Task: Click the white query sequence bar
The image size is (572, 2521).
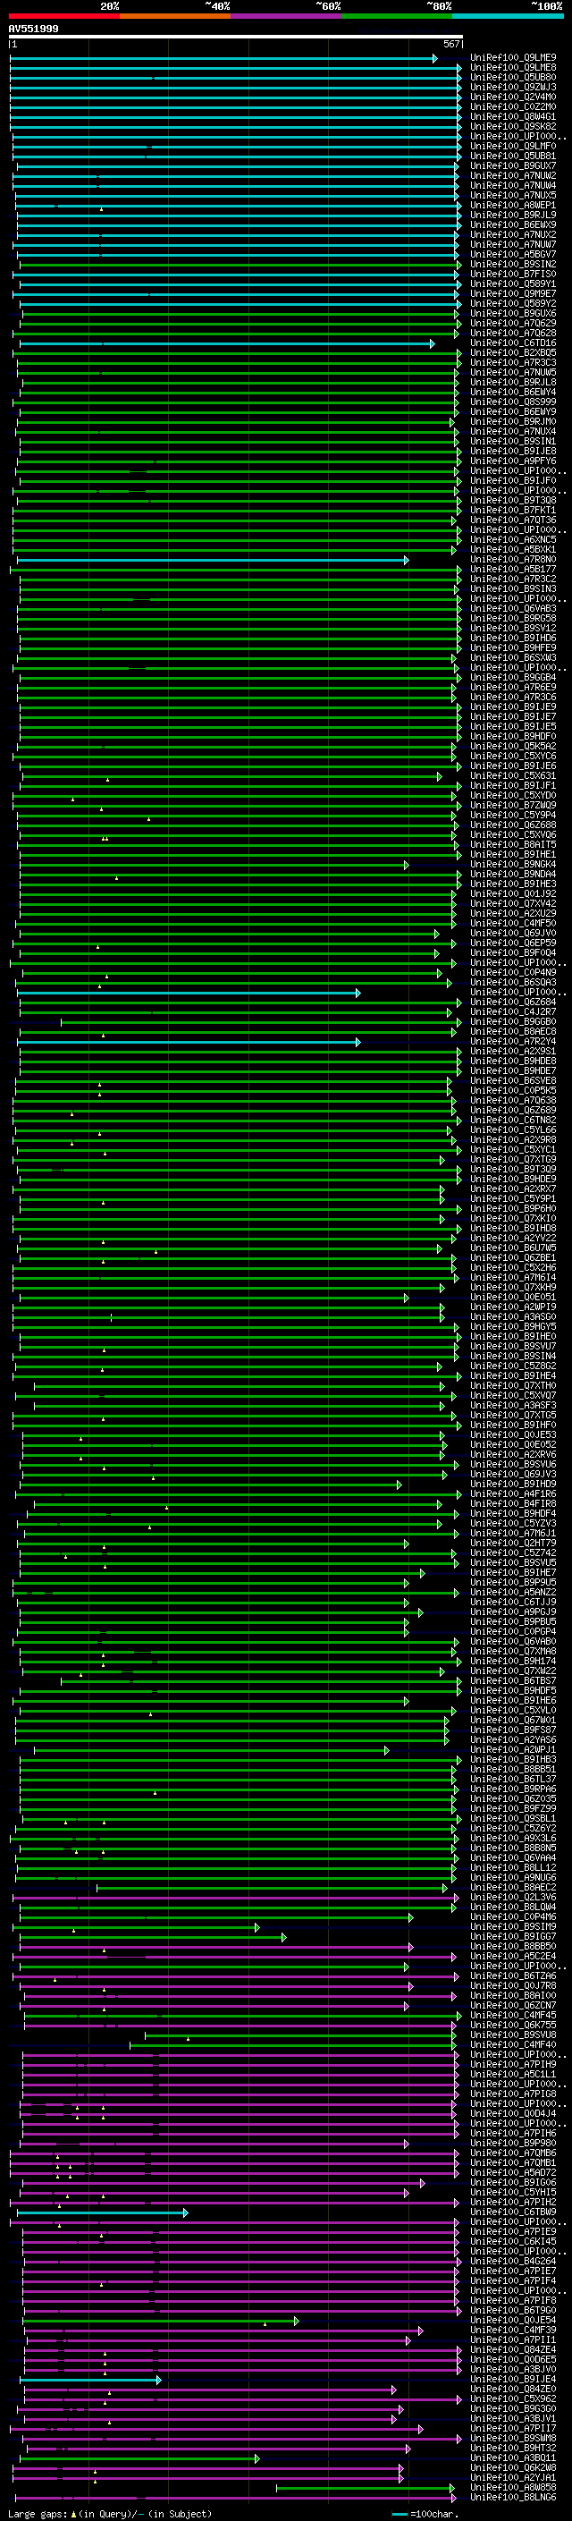Action: coord(236,36)
